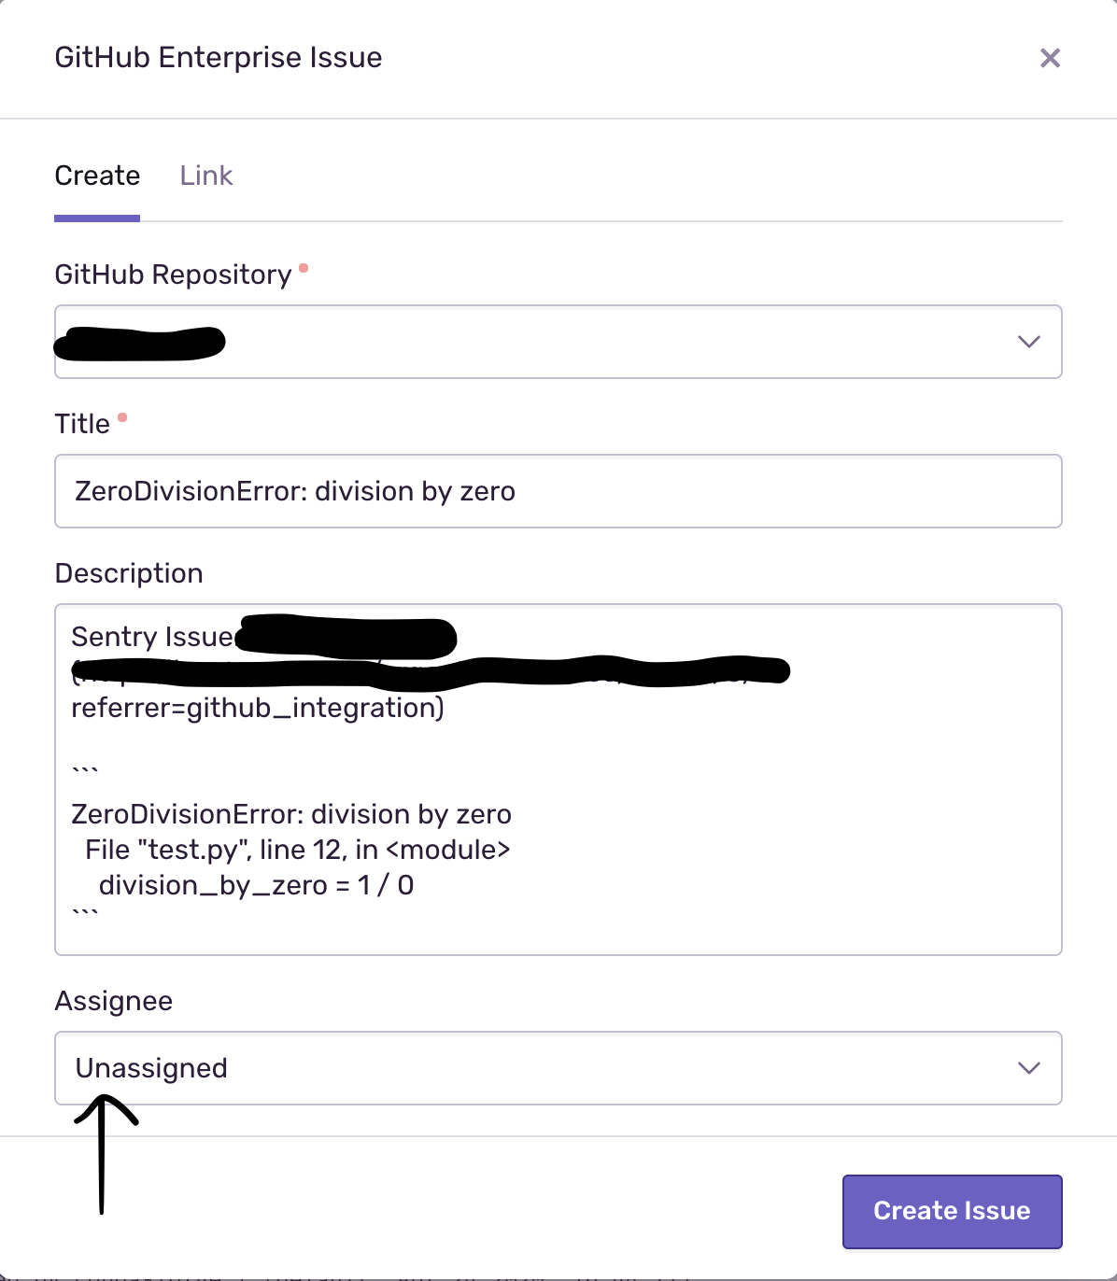Click the Unassigned assignee value

tap(151, 1068)
